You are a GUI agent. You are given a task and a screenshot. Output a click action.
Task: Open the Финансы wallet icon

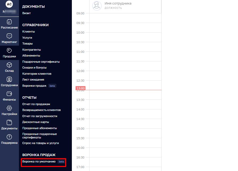click(9, 94)
